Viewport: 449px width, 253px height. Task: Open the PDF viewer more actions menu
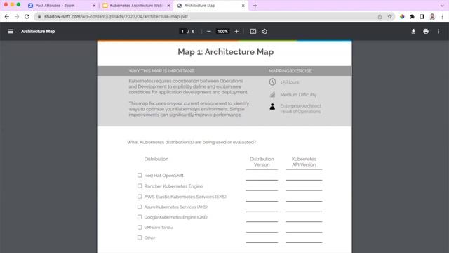coord(438,31)
